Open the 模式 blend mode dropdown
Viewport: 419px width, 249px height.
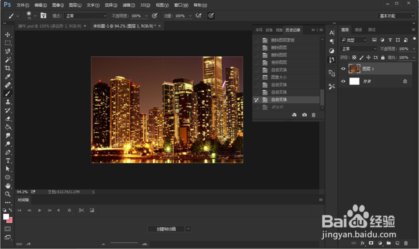[85, 16]
